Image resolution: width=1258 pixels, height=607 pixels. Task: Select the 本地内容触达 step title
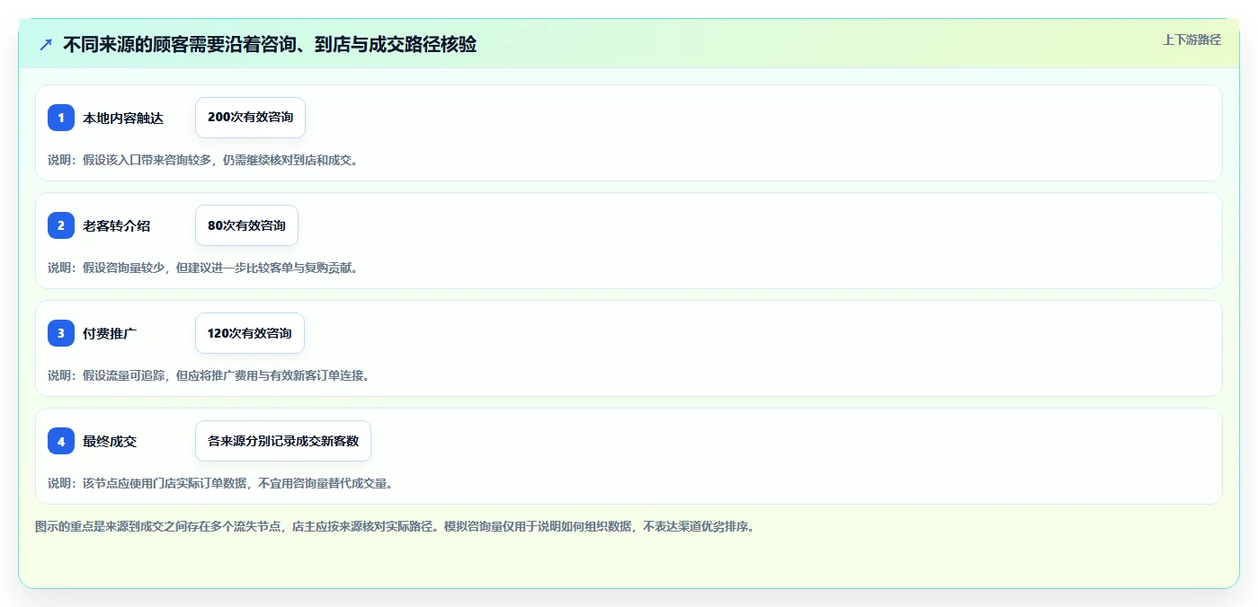(x=123, y=118)
